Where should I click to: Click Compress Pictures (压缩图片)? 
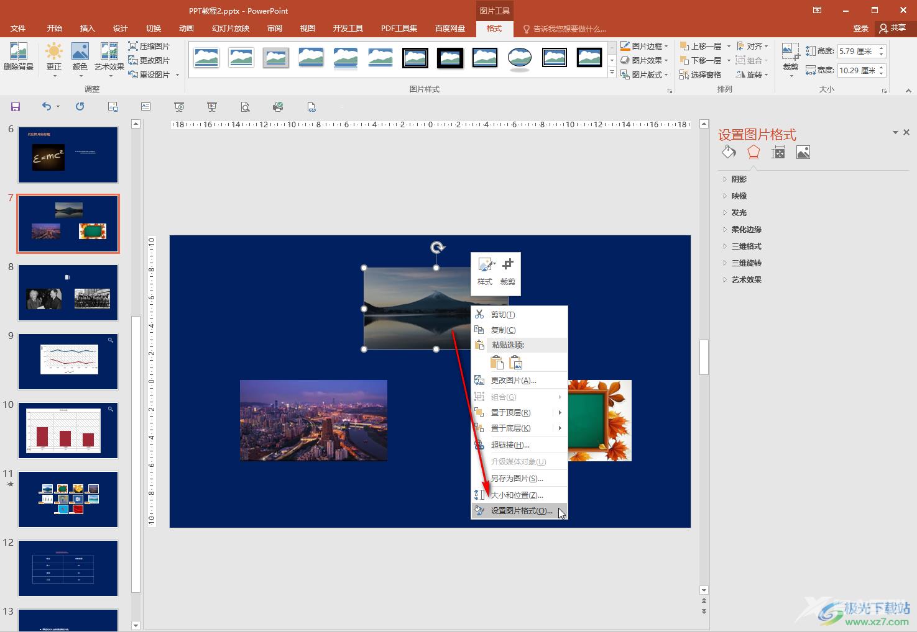pos(149,46)
